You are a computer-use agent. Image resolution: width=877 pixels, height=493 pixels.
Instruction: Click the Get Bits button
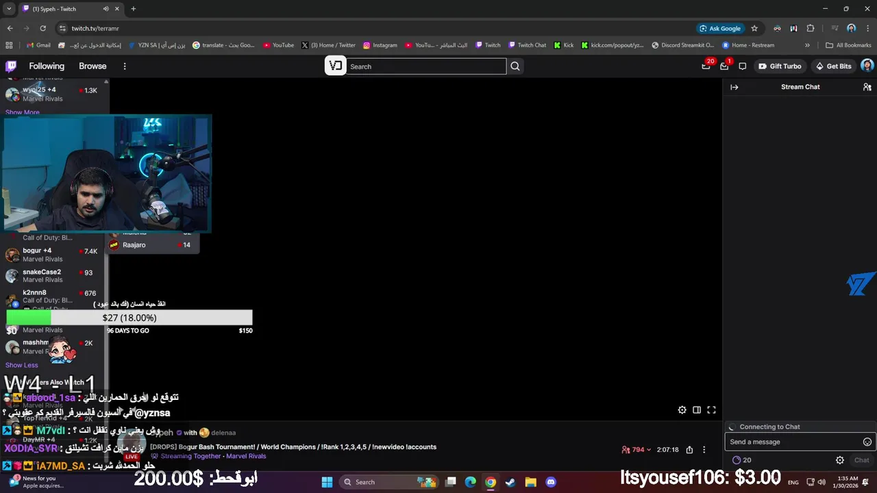tap(833, 66)
